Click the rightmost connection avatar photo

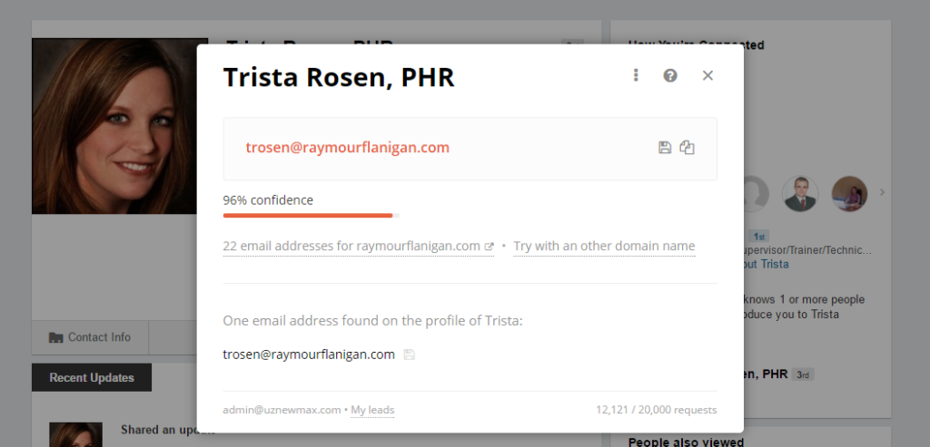(x=849, y=194)
